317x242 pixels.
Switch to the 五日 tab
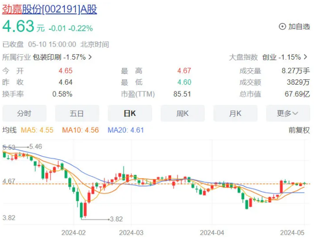click(x=77, y=114)
